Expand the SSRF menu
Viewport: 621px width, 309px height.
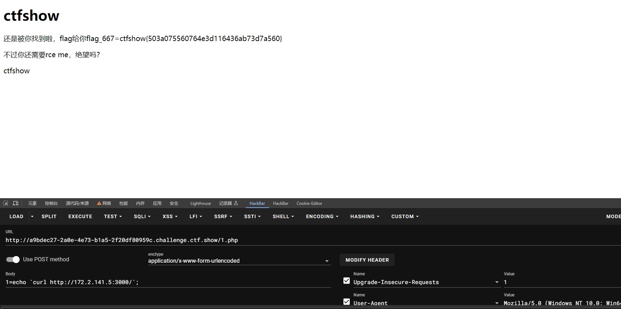pos(223,217)
